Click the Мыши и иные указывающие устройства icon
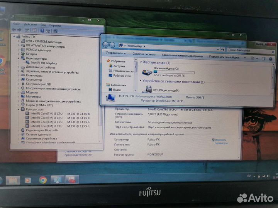The height and width of the screenshot is (208, 278). (x=23, y=101)
